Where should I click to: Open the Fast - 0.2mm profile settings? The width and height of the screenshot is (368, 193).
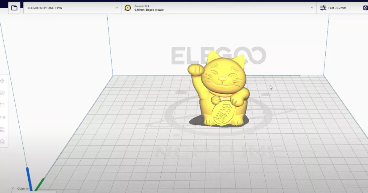[337, 8]
